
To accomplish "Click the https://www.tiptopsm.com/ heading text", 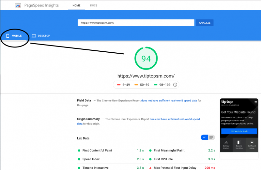I will (x=146, y=76).
